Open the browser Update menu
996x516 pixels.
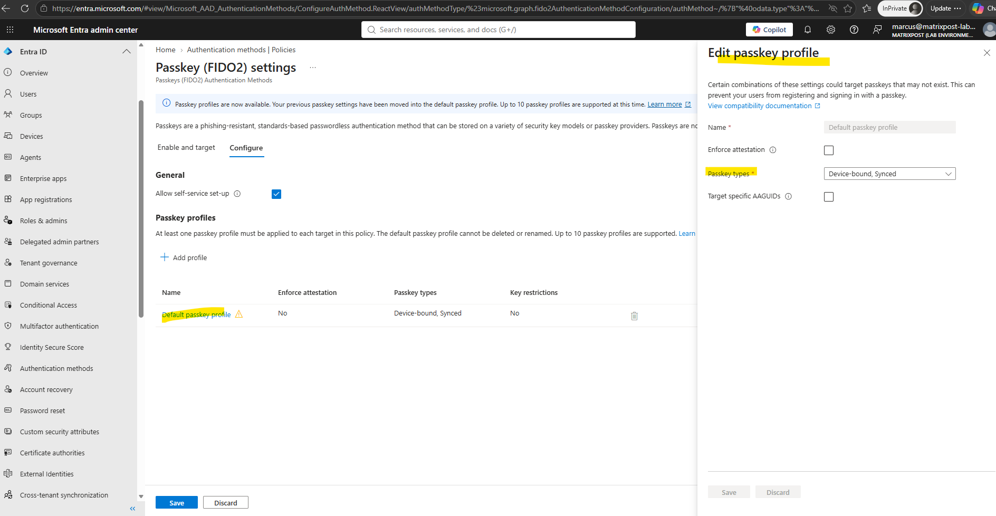pyautogui.click(x=945, y=8)
